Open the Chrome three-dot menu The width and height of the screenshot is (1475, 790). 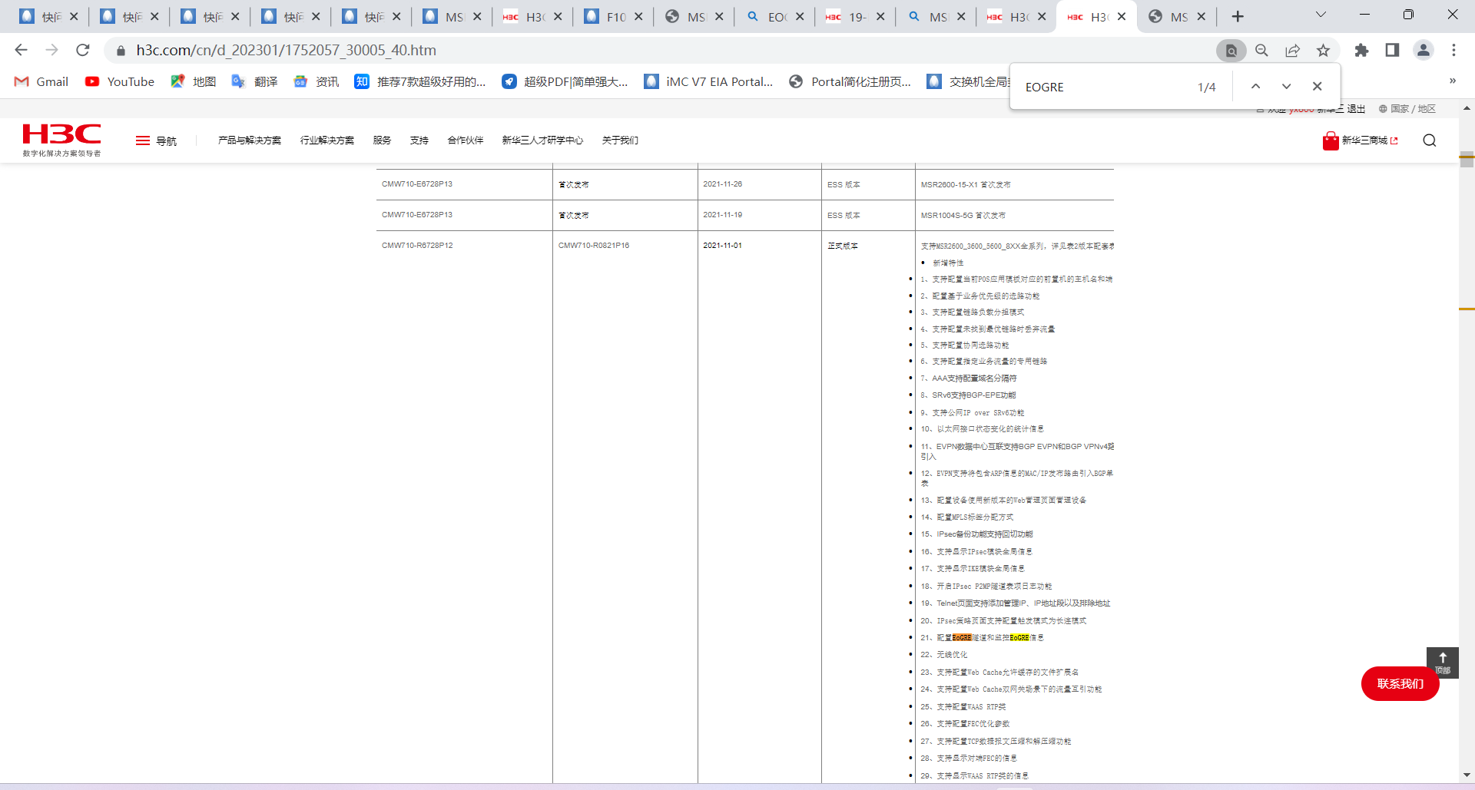pyautogui.click(x=1453, y=51)
